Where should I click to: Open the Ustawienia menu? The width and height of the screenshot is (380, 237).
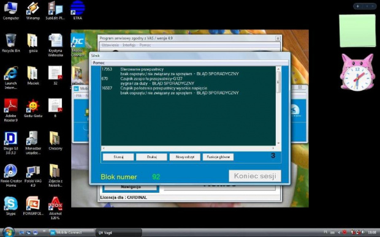tap(110, 45)
